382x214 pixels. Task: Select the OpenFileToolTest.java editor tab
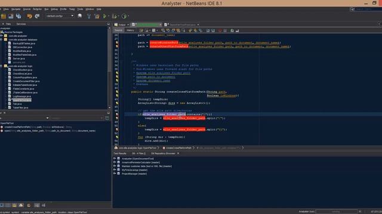click(x=181, y=25)
